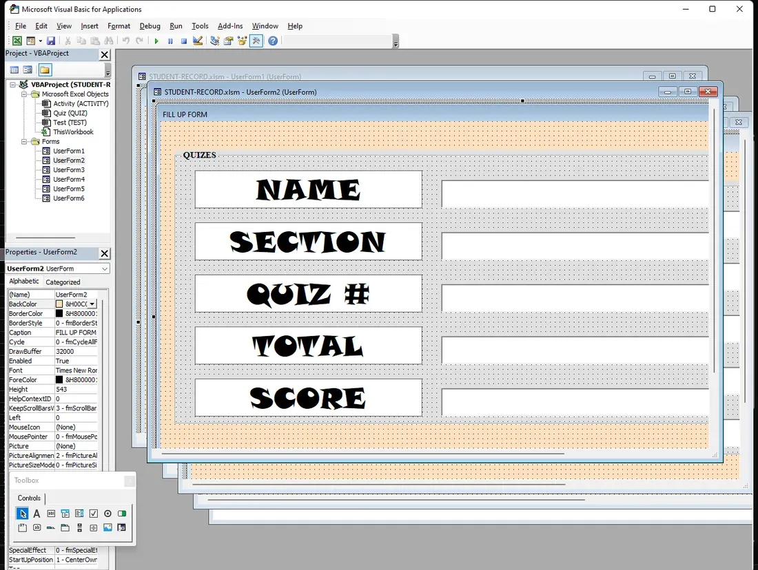The width and height of the screenshot is (758, 570).
Task: Open the Format menu
Action: tap(119, 26)
